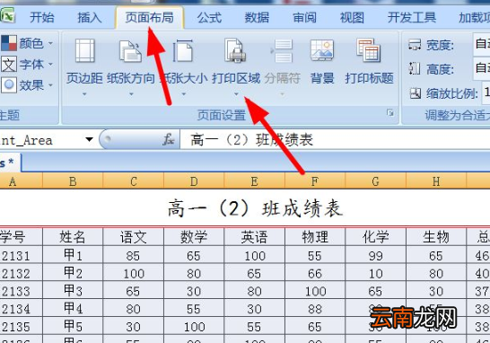Click the theme Colors (颜色) icon
Screen dimensions: 490x343
(x=9, y=43)
